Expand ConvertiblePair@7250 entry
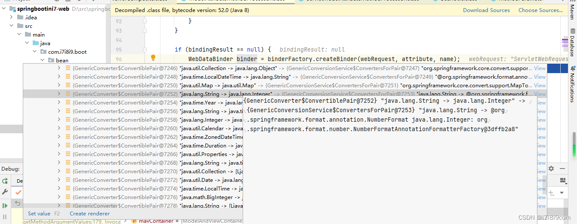 tap(59, 86)
